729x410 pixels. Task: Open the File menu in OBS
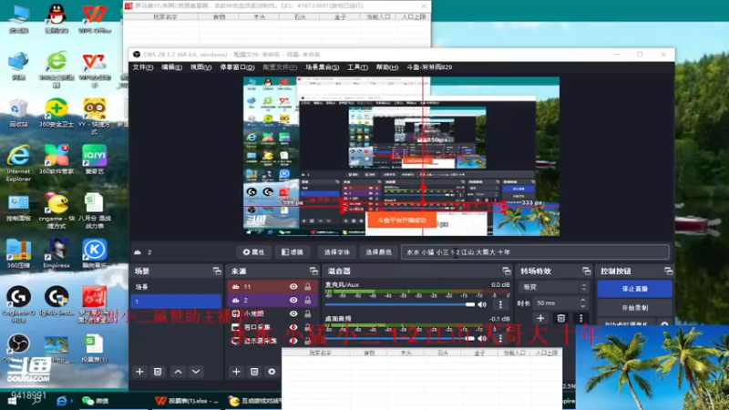143,67
